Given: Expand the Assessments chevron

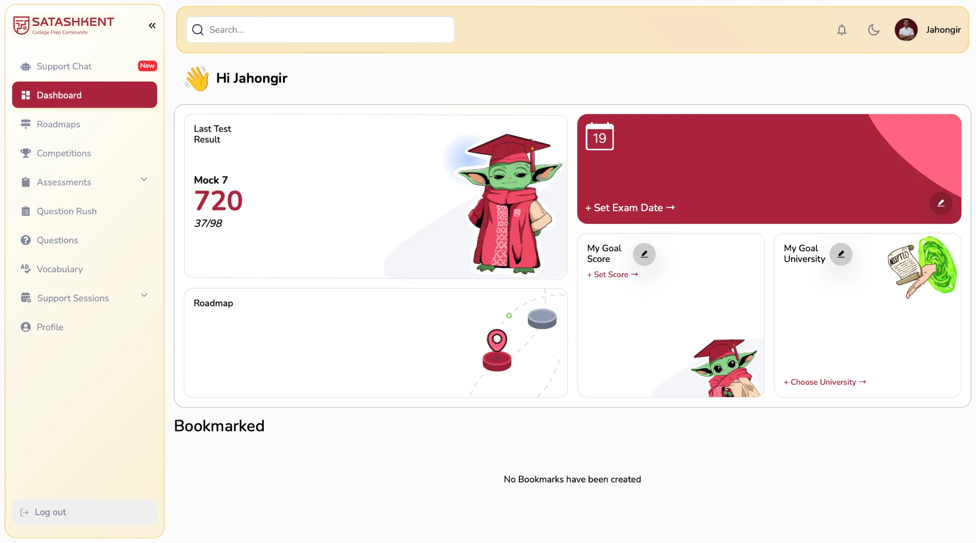Looking at the screenshot, I should coord(144,180).
